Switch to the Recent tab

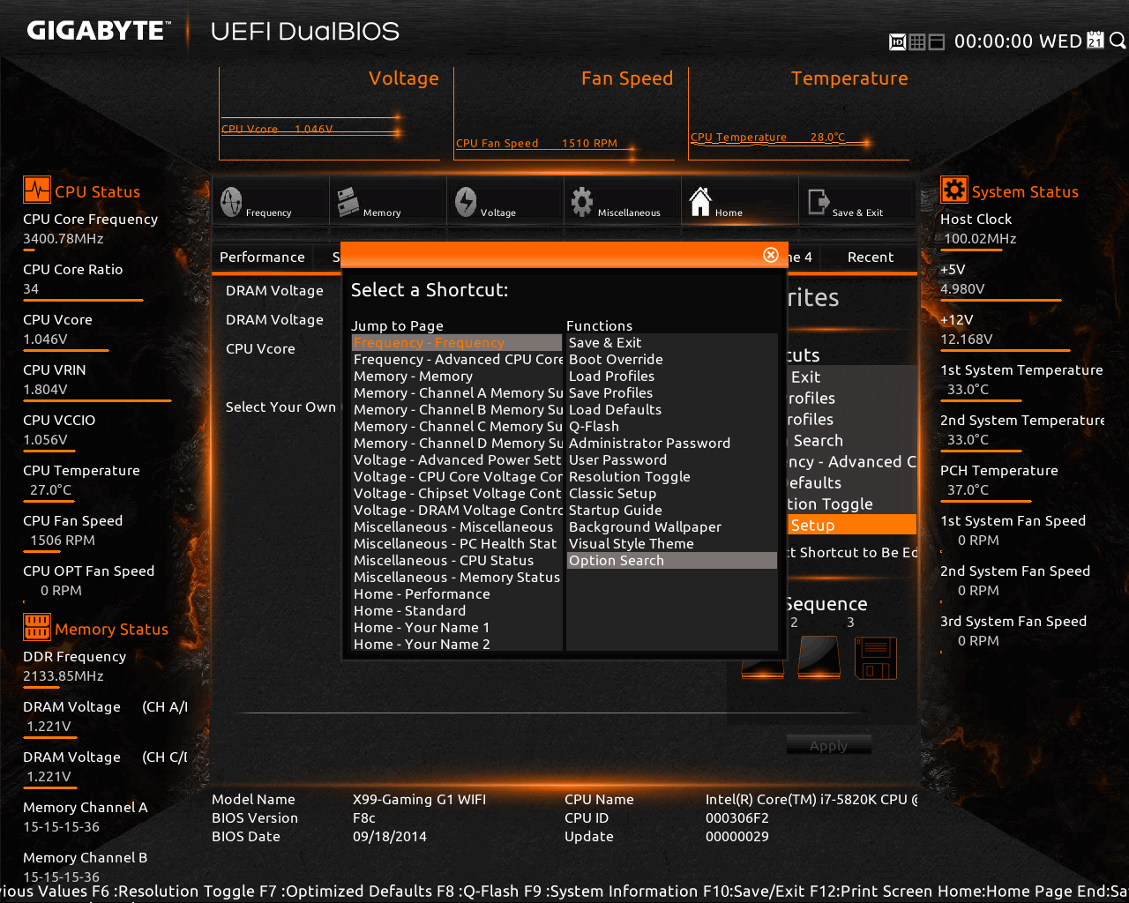871,257
